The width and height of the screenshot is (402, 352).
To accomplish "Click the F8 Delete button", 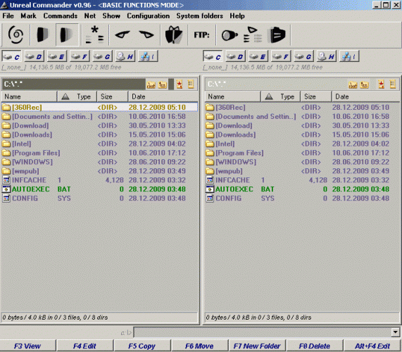I will coord(314,346).
